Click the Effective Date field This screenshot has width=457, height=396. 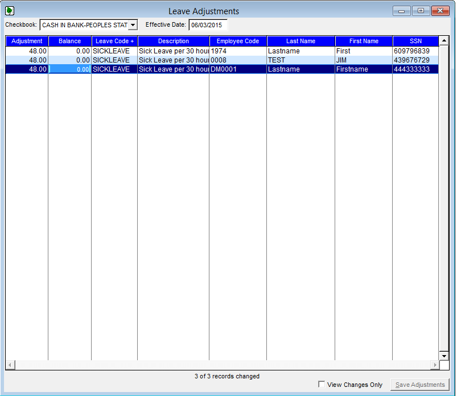click(208, 25)
